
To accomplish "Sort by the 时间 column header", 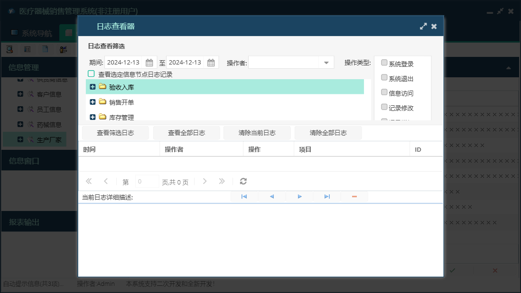I will (x=119, y=149).
